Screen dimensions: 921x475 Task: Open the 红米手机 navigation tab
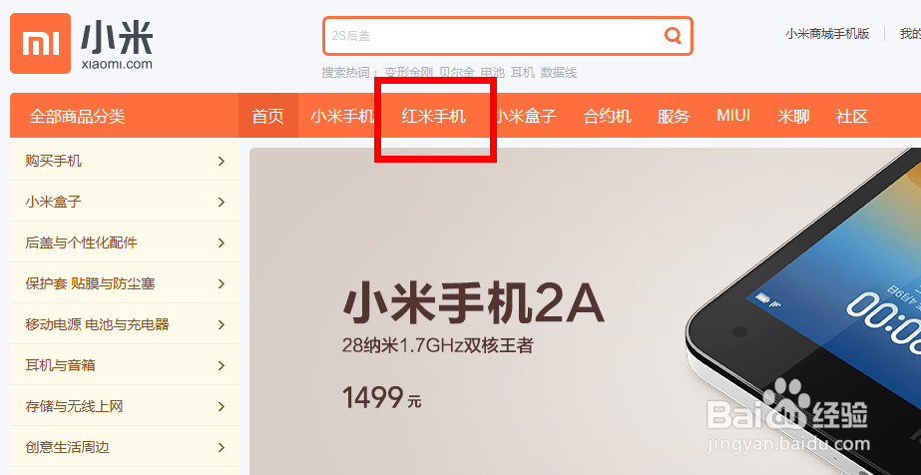(433, 116)
